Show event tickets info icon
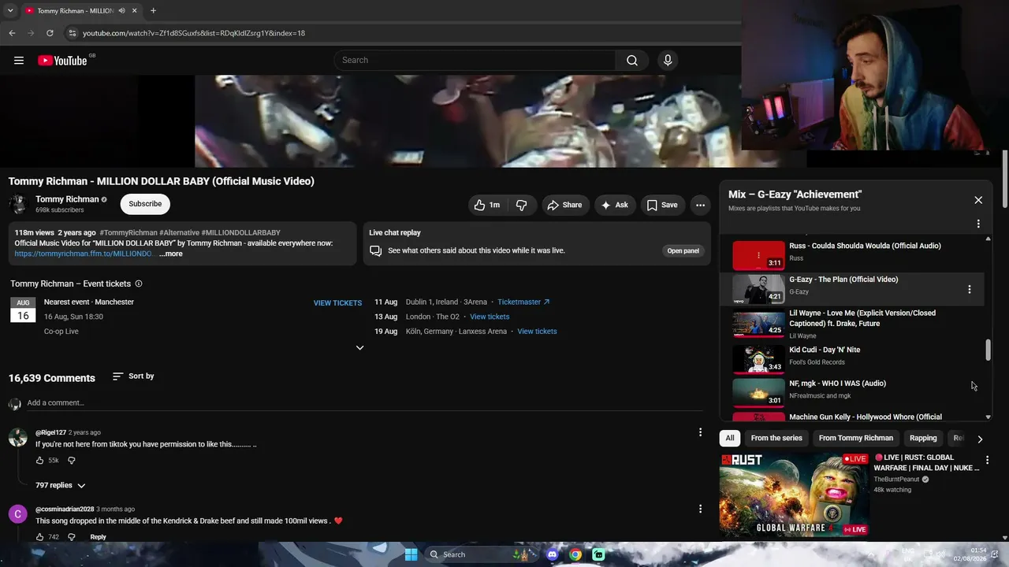This screenshot has height=567, width=1009. click(139, 283)
